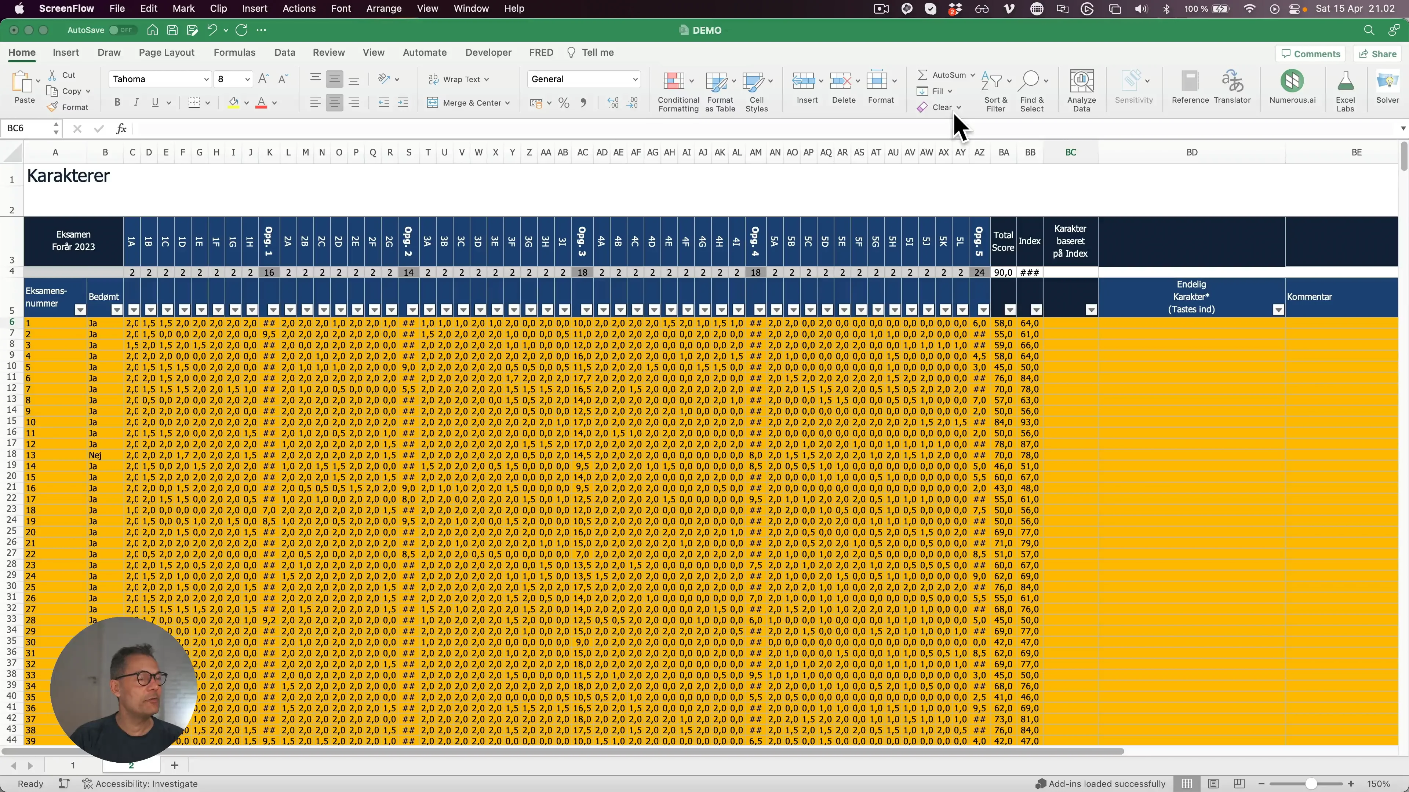Open the Arrange menu in menu bar
Screen dimensions: 1409x792
(x=383, y=9)
